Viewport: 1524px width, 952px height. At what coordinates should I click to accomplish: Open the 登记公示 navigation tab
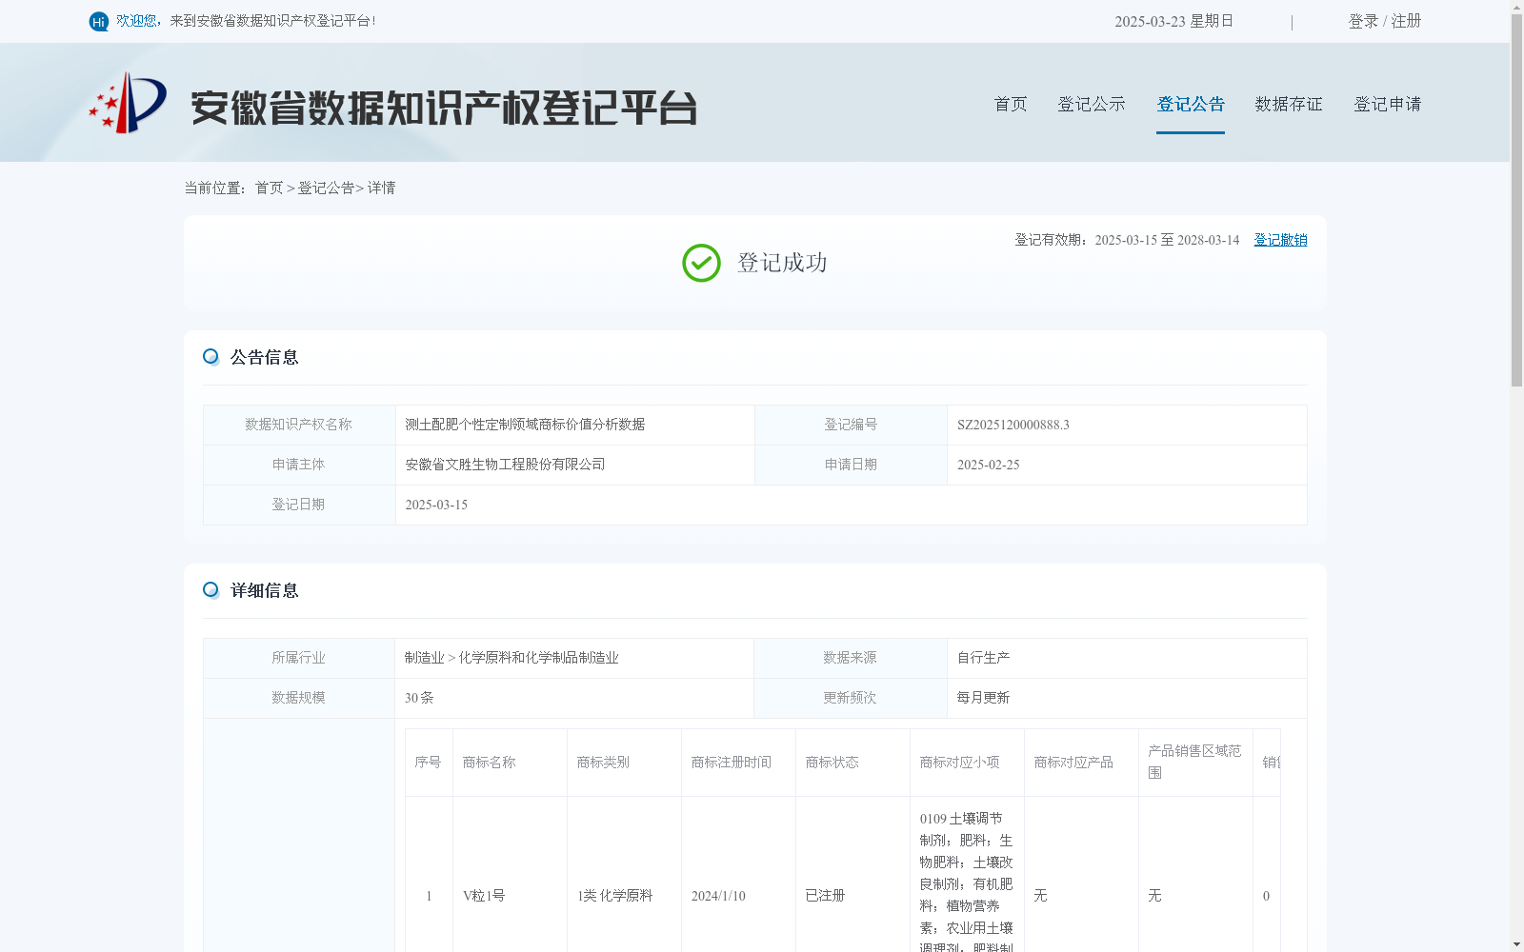[x=1092, y=104]
